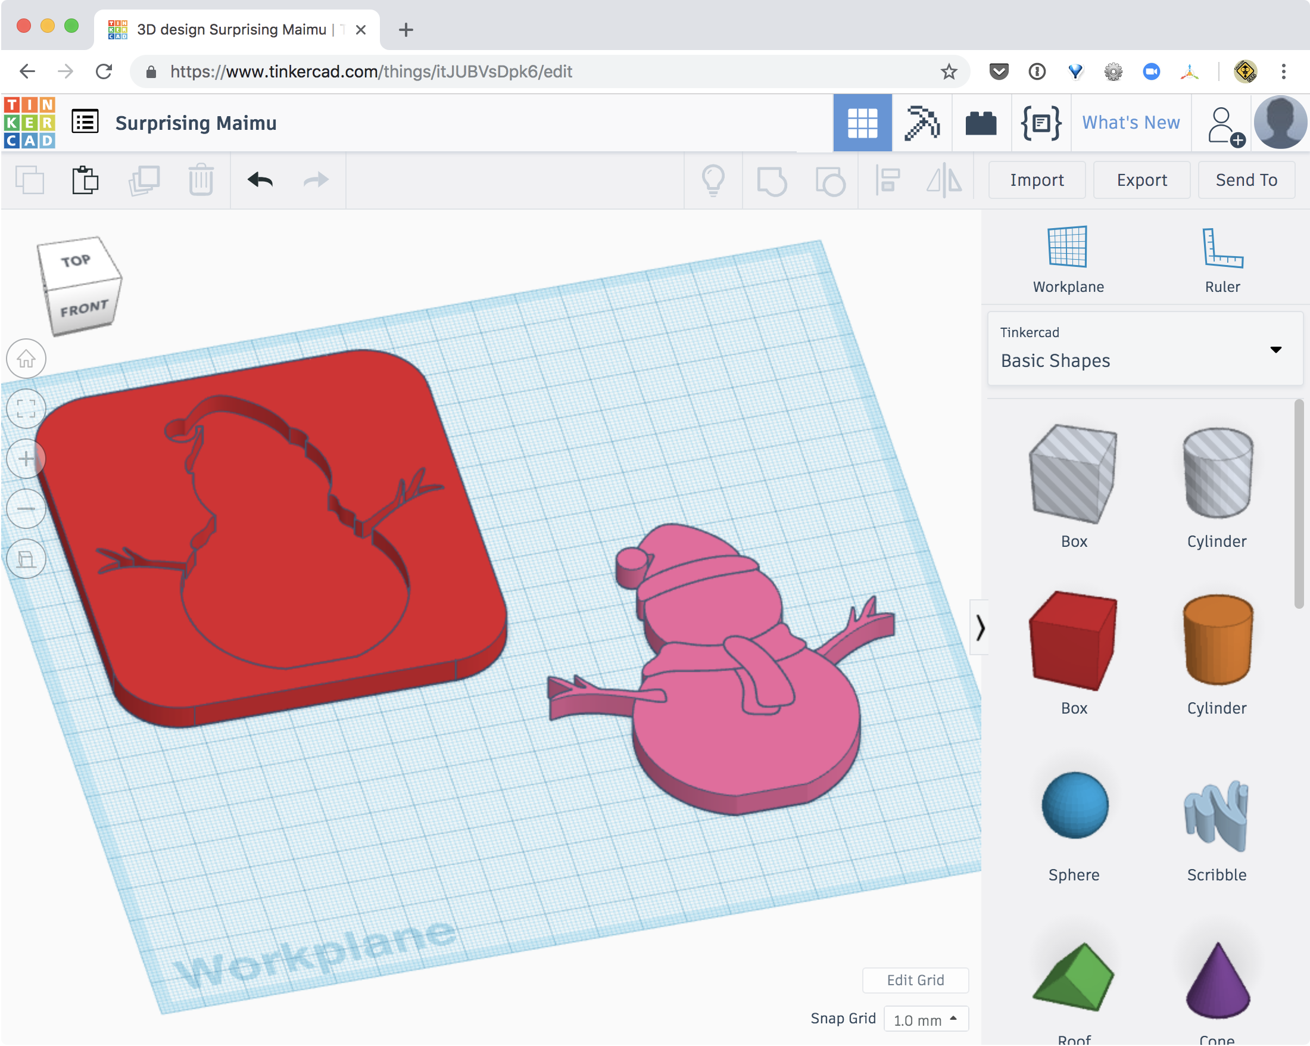This screenshot has height=1046, width=1310.
Task: Click the duplicate shape icon
Action: 143,180
